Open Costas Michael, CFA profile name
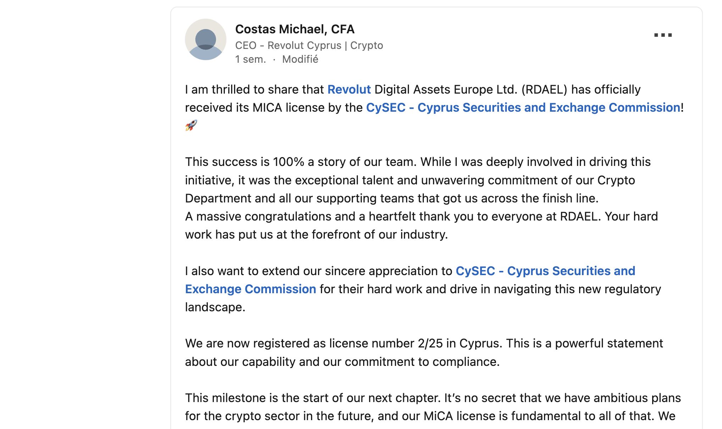The width and height of the screenshot is (722, 429). tap(295, 29)
